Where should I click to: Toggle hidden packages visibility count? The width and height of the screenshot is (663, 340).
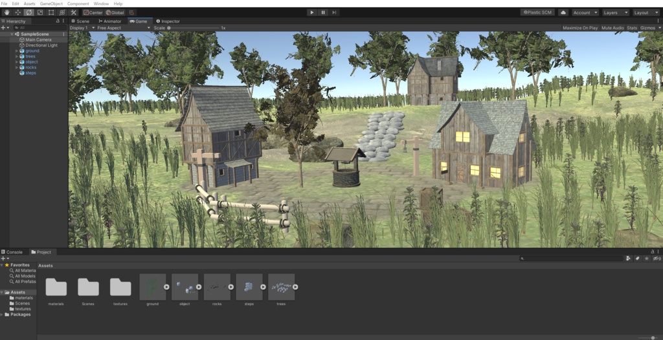click(x=657, y=259)
